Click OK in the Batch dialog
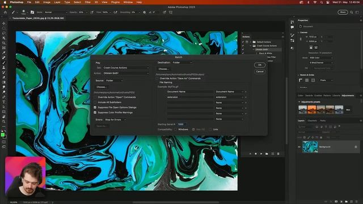Screen dimensions: 363x204 click(260, 65)
